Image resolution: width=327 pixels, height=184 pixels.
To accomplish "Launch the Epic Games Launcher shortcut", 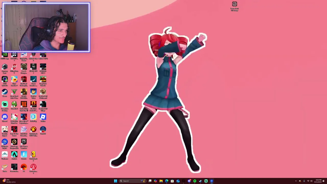I will (24, 144).
